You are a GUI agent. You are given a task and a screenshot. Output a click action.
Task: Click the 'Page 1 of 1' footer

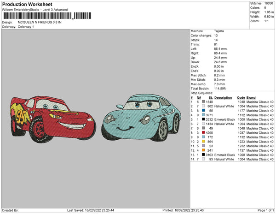coord(265,210)
